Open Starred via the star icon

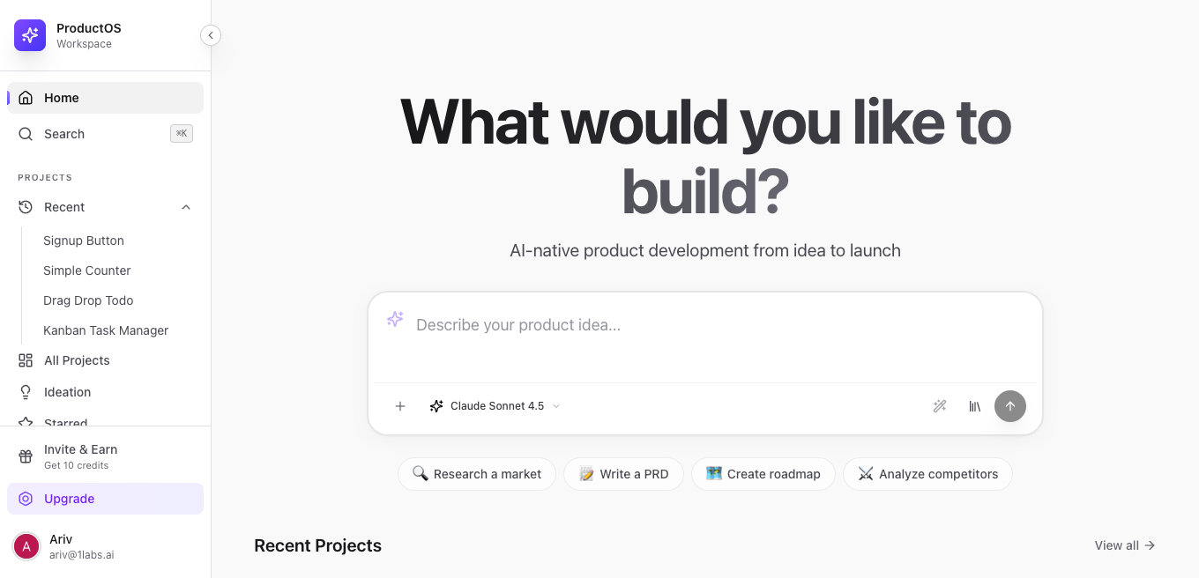tap(25, 423)
